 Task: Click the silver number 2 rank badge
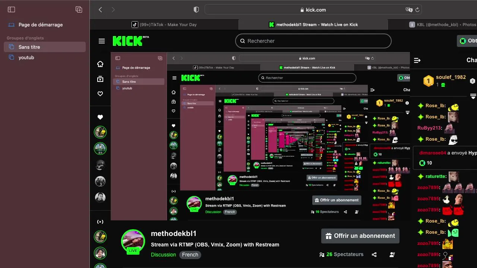click(473, 81)
